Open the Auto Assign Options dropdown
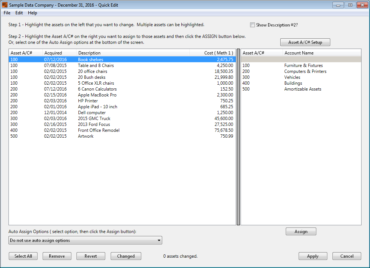The height and width of the screenshot is (268, 370). tap(85, 240)
